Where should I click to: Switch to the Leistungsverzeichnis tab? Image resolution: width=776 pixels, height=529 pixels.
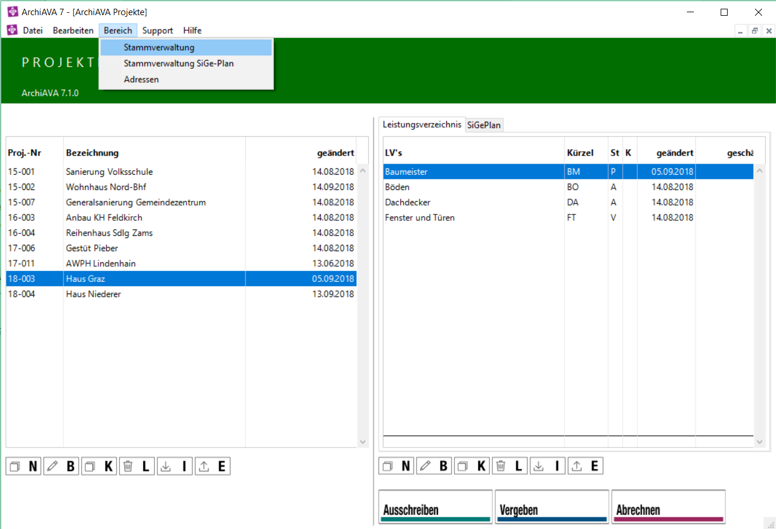422,125
